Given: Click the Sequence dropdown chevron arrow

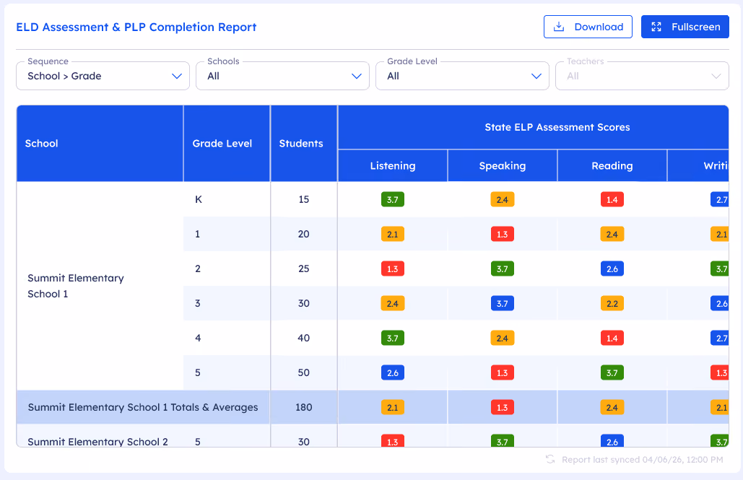Looking at the screenshot, I should point(177,77).
